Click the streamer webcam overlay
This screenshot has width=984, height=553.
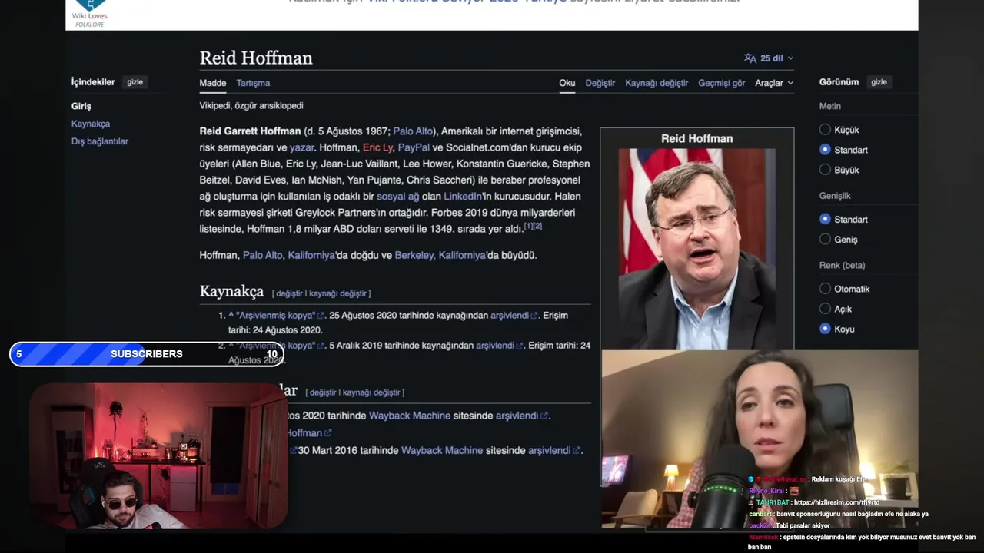(158, 456)
